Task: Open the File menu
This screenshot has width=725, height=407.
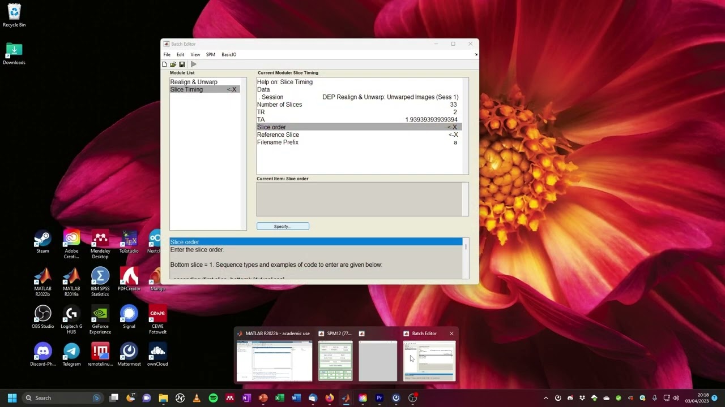Action: 167,55
